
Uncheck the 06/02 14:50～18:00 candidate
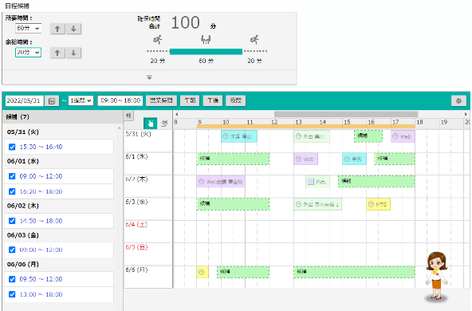pyautogui.click(x=12, y=221)
